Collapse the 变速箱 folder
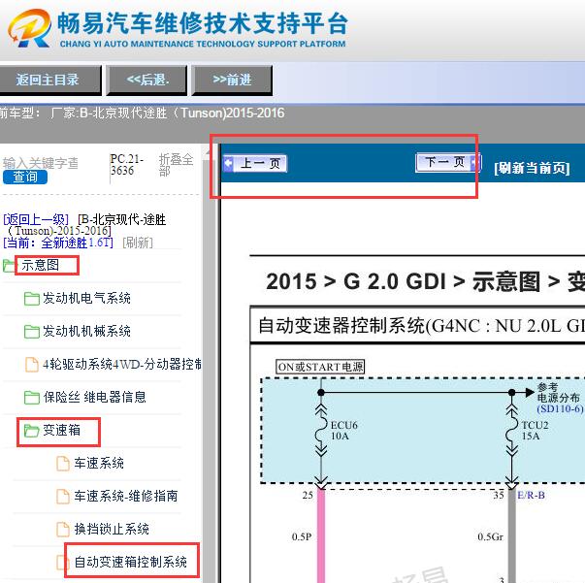This screenshot has height=583, width=585. 61,430
